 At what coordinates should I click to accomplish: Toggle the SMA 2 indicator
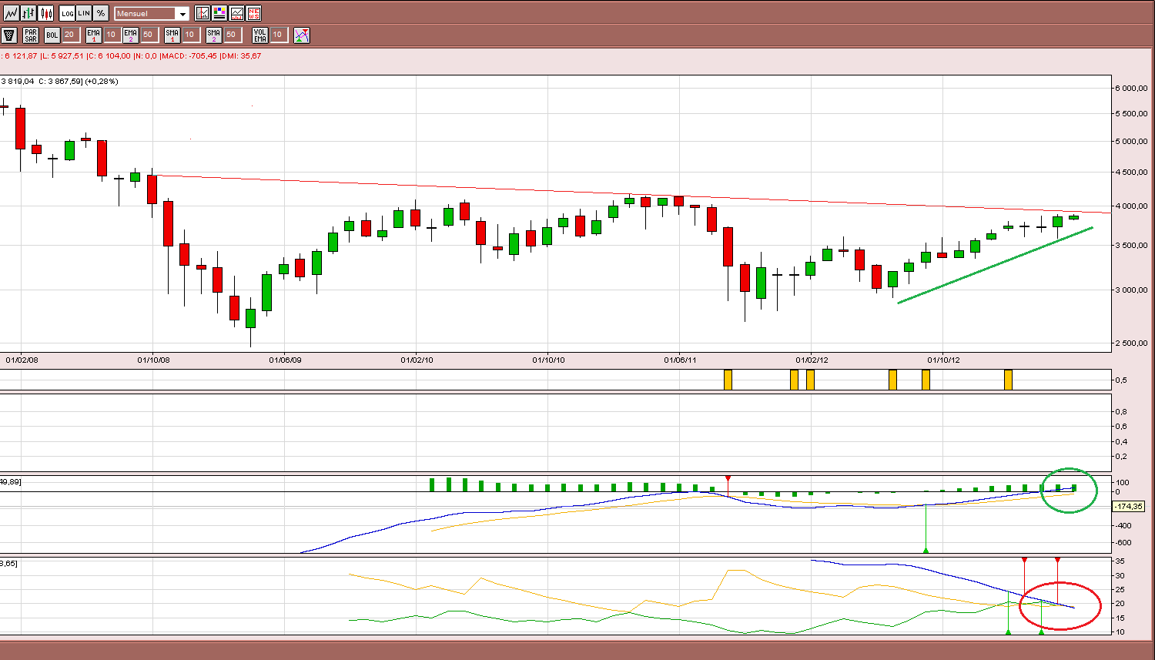(214, 35)
